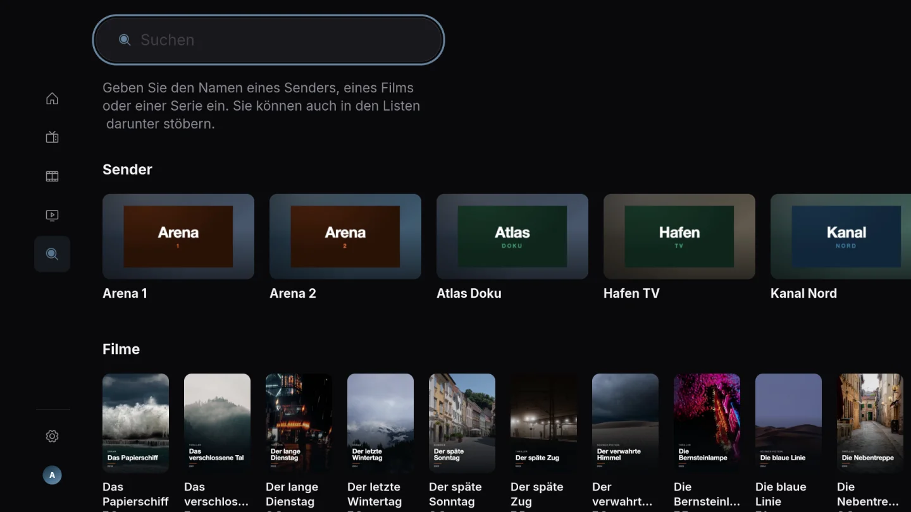Click the Der späte Zug caption below poster

click(536, 494)
